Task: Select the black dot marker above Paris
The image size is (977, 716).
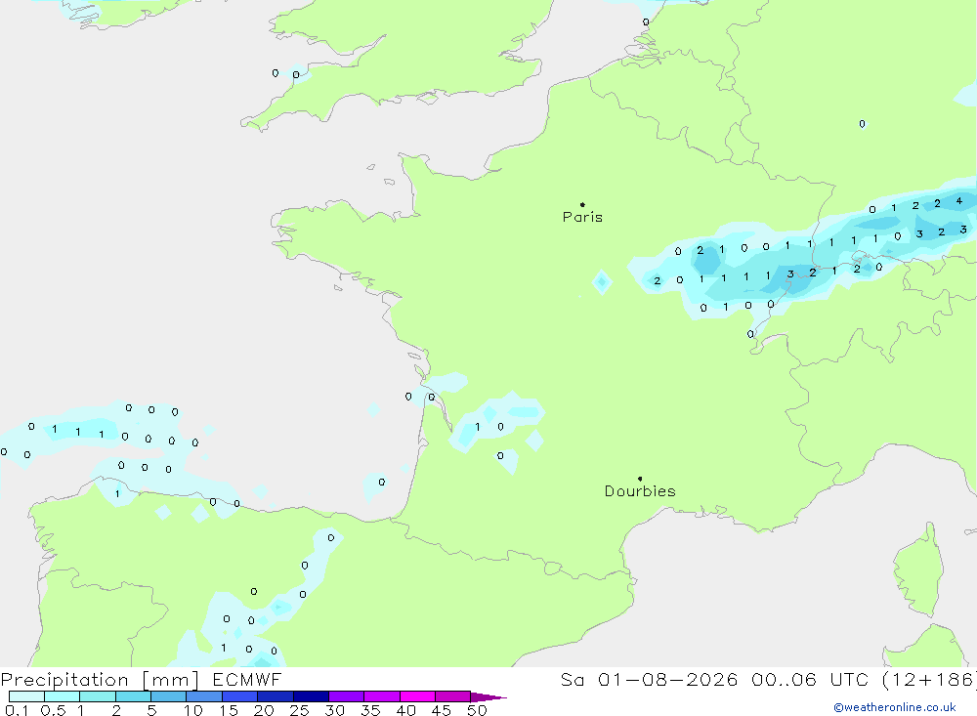Action: click(x=582, y=204)
